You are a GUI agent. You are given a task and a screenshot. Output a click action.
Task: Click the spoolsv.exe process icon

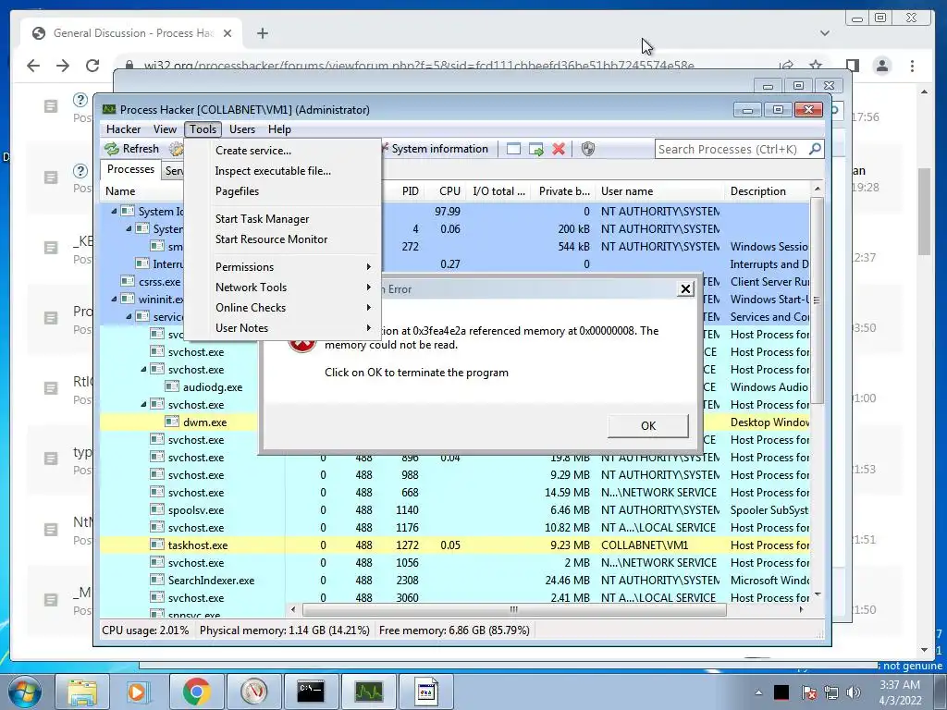pyautogui.click(x=157, y=510)
